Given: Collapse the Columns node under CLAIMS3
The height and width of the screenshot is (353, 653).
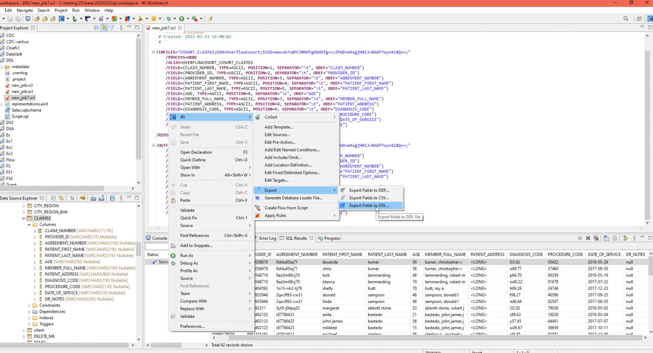Looking at the screenshot, I should (29, 224).
